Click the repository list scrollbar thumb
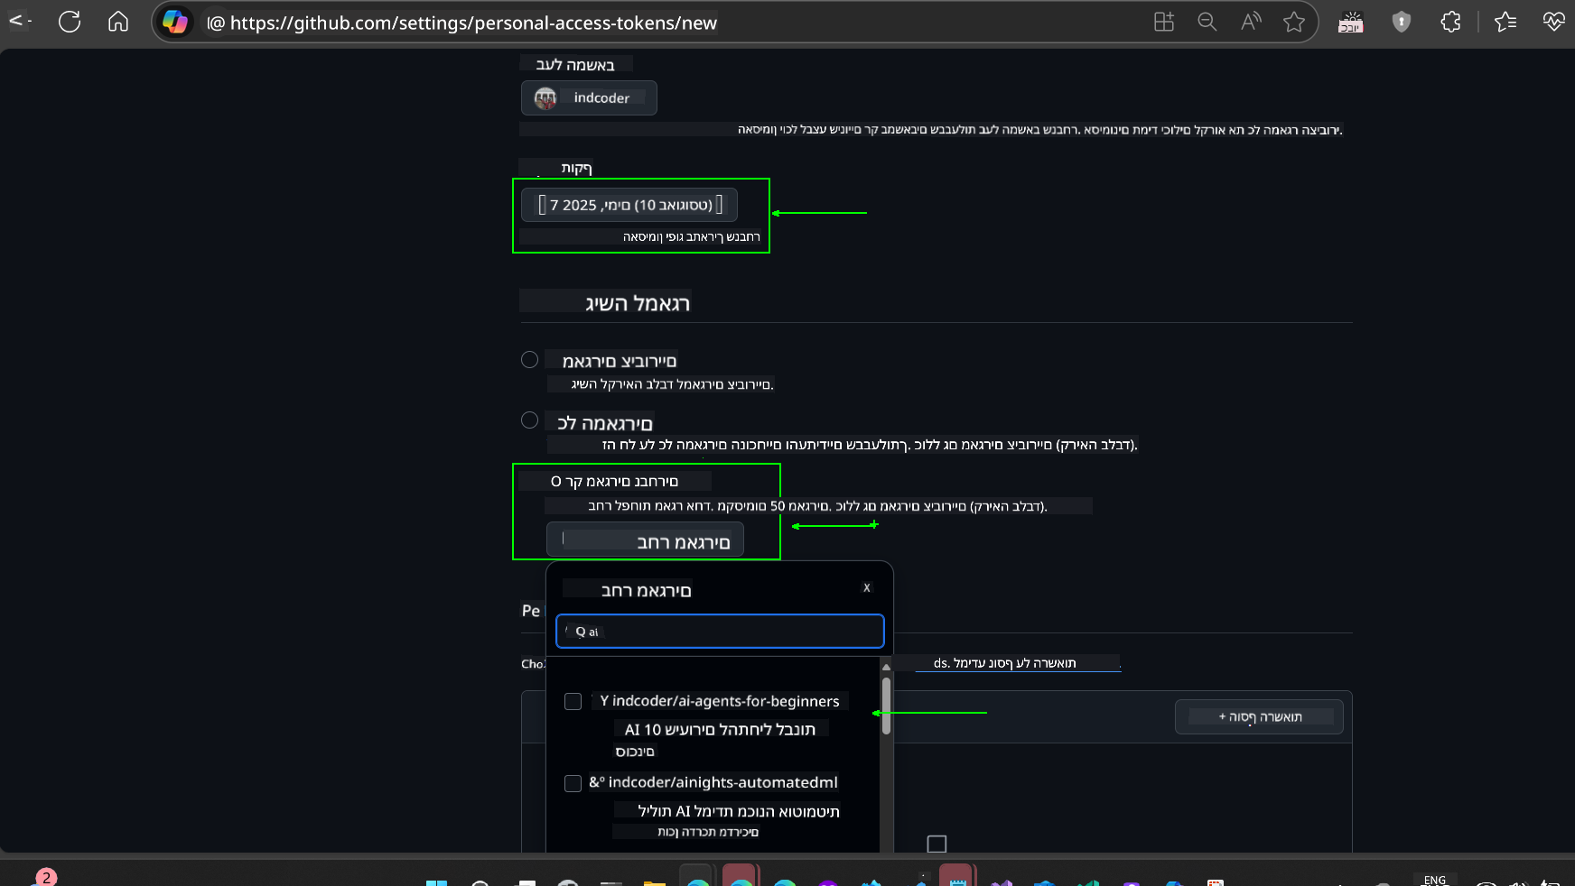The width and height of the screenshot is (1575, 886). 886,706
